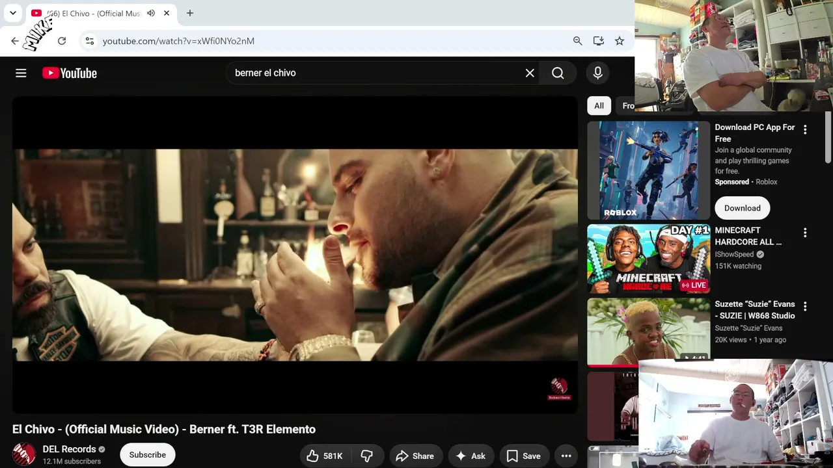The width and height of the screenshot is (833, 468).
Task: Subscribe to DEL Records
Action: point(148,455)
